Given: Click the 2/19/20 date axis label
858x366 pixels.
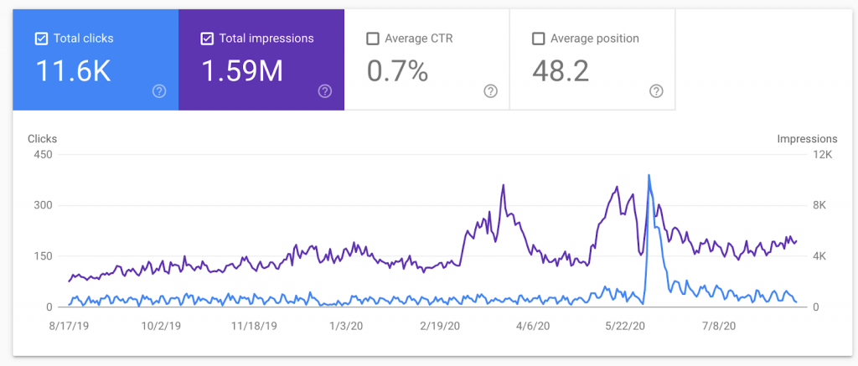Looking at the screenshot, I should point(440,325).
